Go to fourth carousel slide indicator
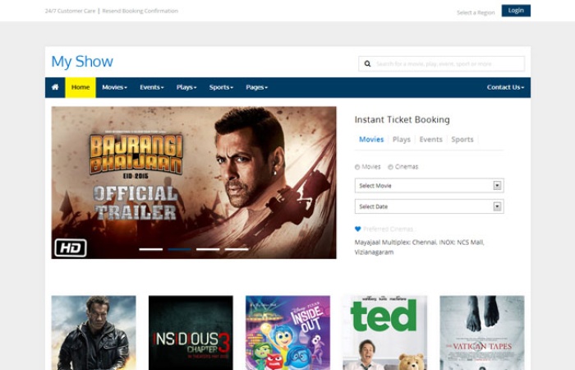This screenshot has width=575, height=370. pyautogui.click(x=237, y=249)
